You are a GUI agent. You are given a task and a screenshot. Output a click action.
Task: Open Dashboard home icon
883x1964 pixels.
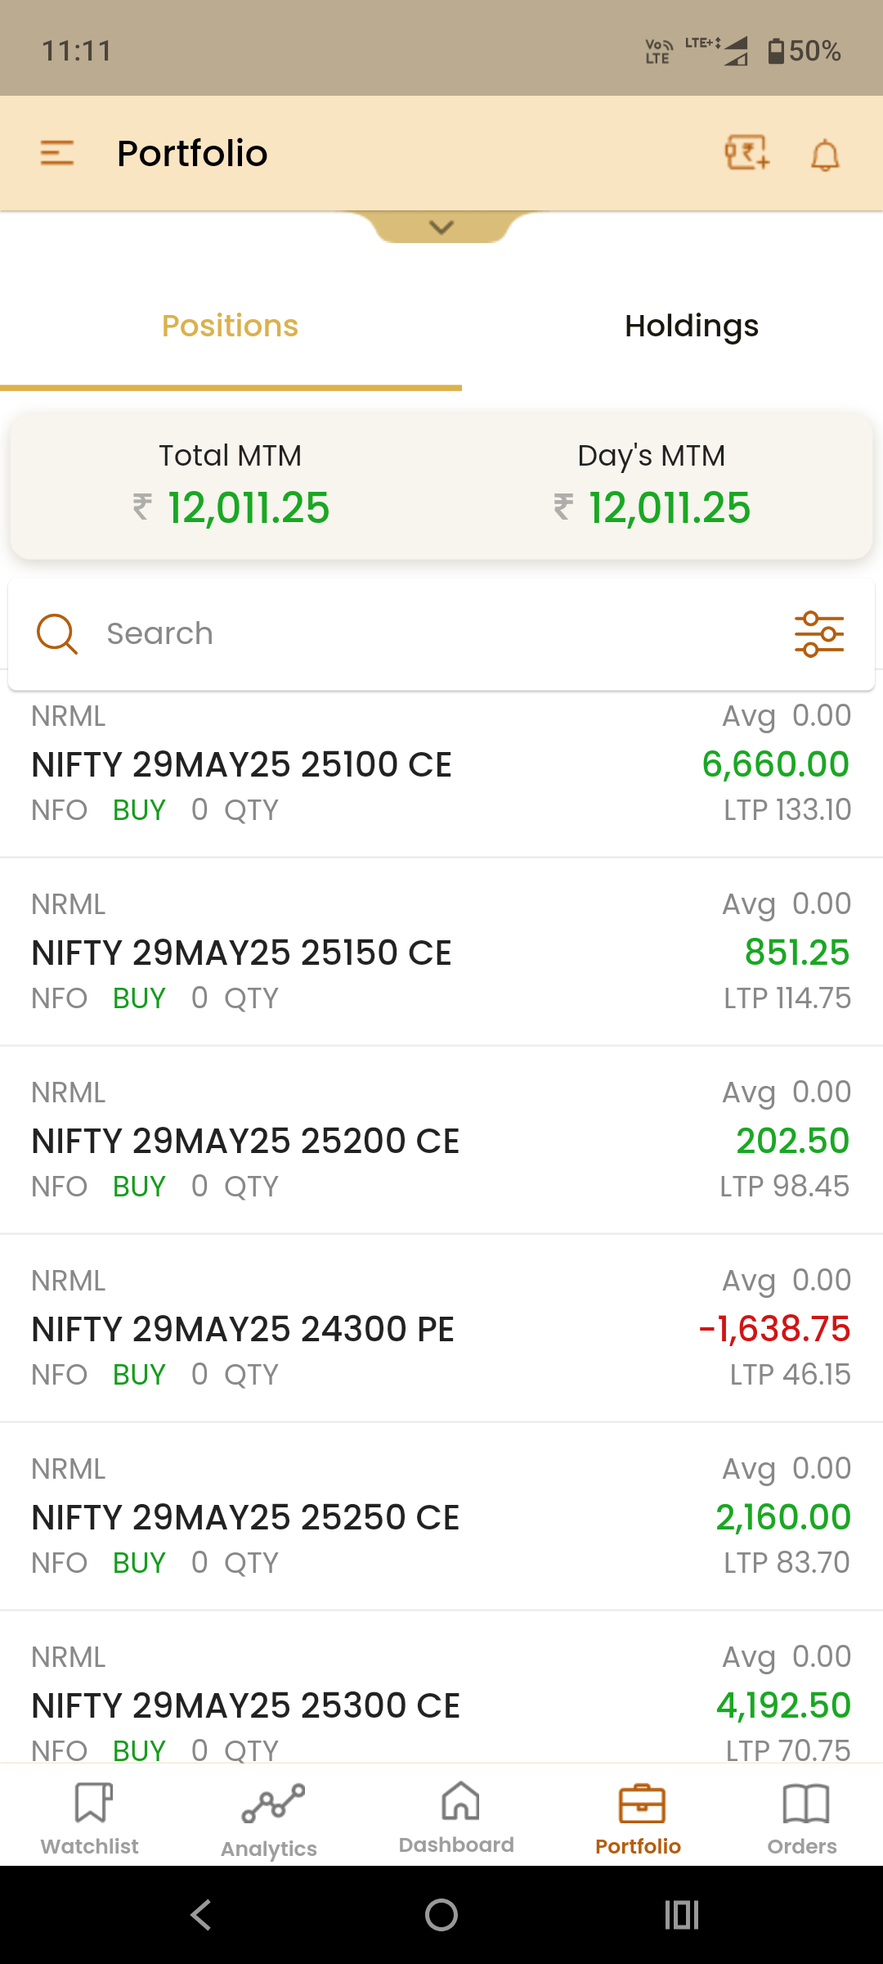(x=457, y=1817)
